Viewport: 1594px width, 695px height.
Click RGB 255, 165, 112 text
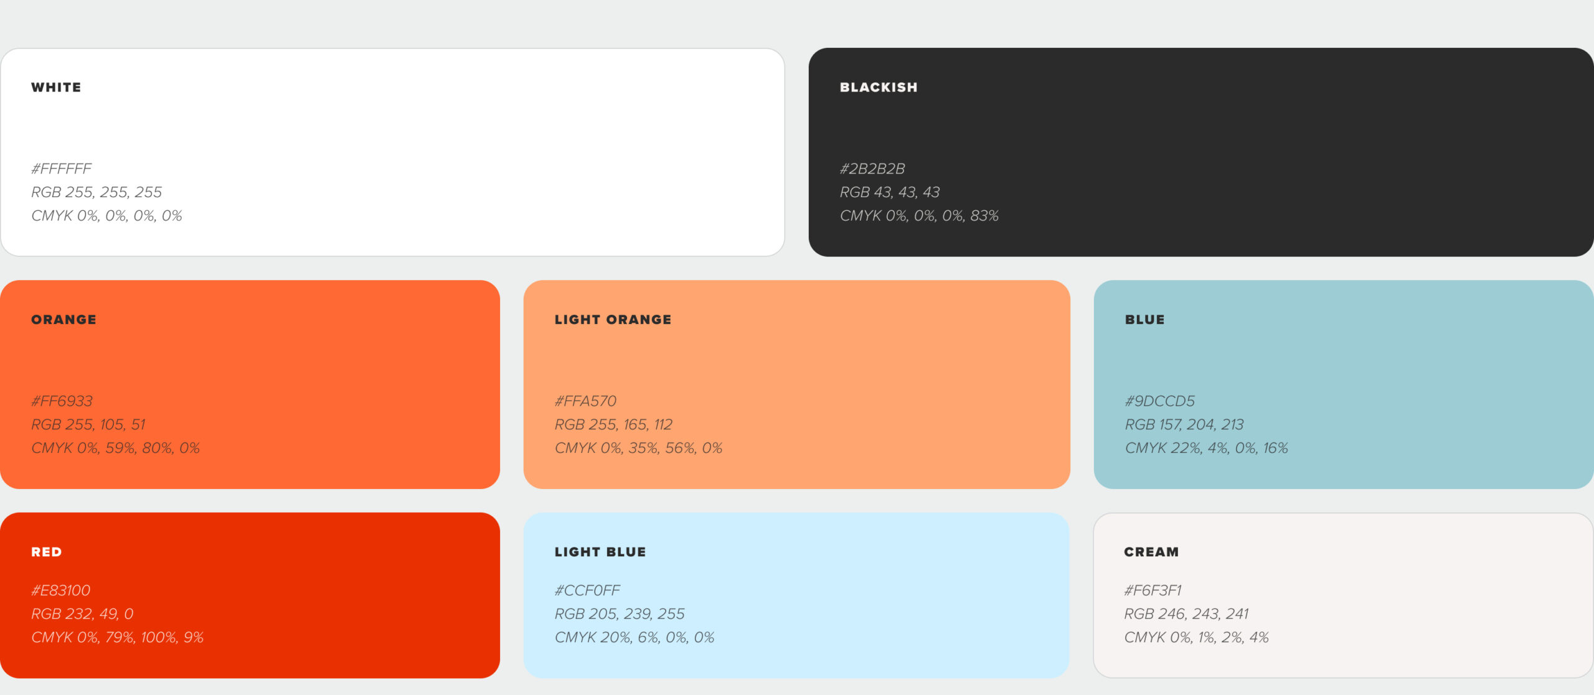(613, 425)
